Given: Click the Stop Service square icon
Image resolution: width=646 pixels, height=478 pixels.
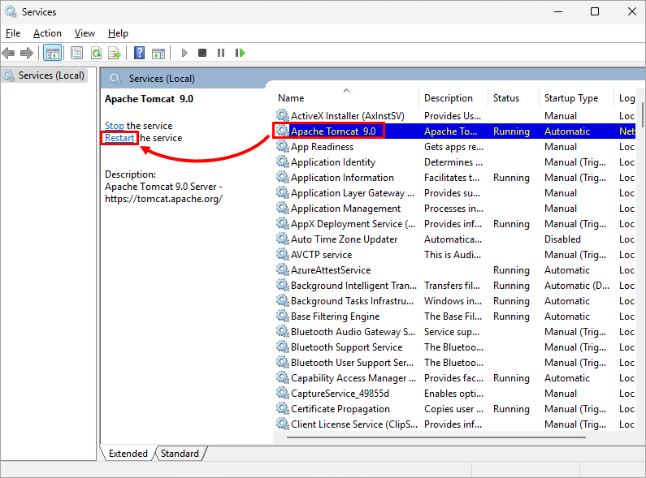Looking at the screenshot, I should click(x=202, y=53).
